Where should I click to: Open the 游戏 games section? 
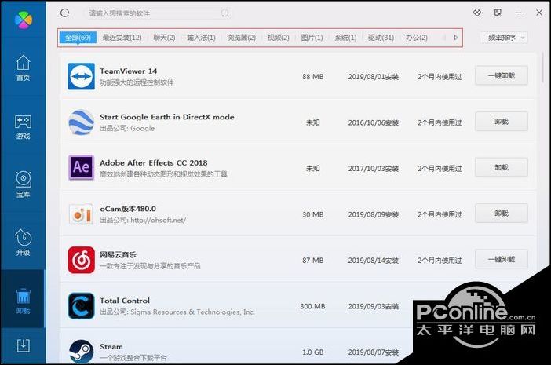(24, 127)
